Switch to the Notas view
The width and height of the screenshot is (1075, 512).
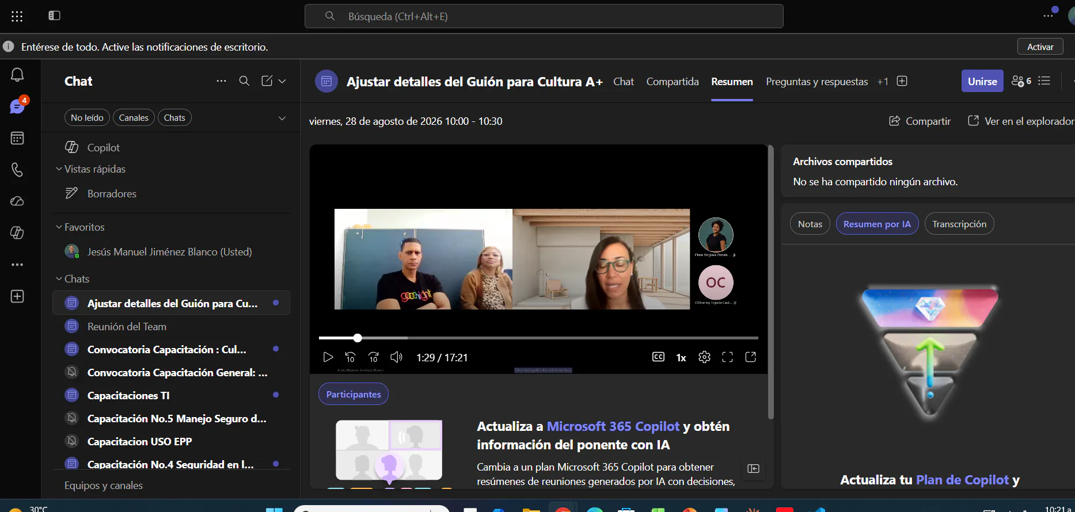point(810,224)
